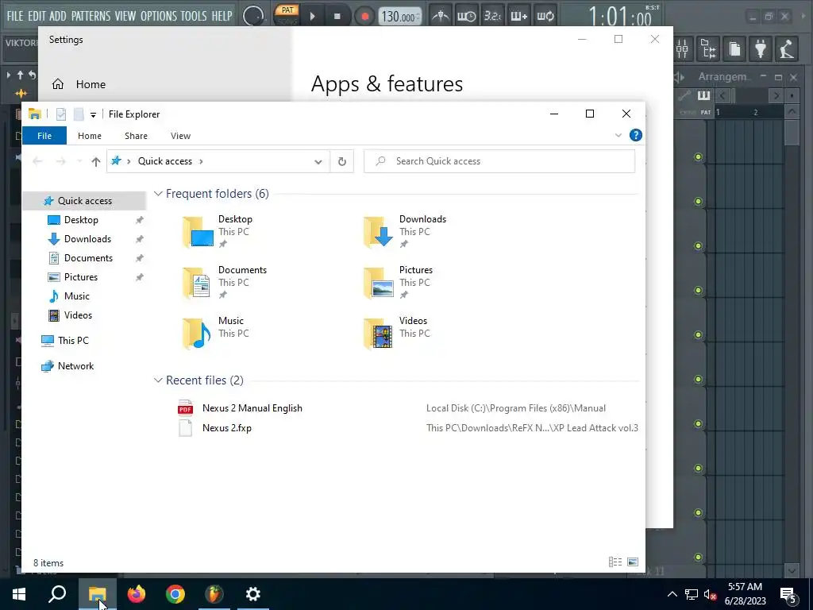Select Quick access in the navigation pane
This screenshot has height=610, width=813.
point(84,201)
